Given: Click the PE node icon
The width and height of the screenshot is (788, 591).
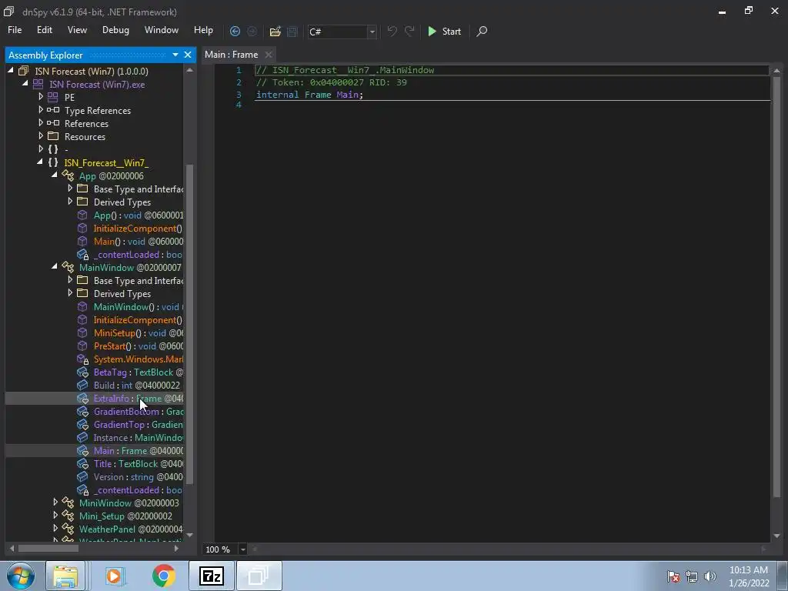Looking at the screenshot, I should [x=53, y=97].
